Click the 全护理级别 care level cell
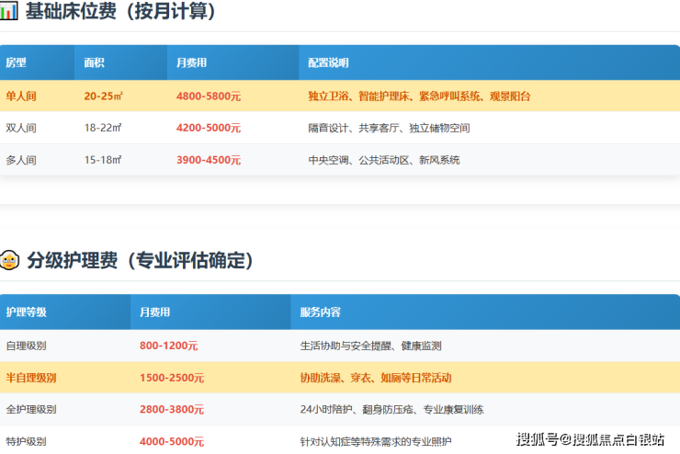680x454 pixels. 30,410
